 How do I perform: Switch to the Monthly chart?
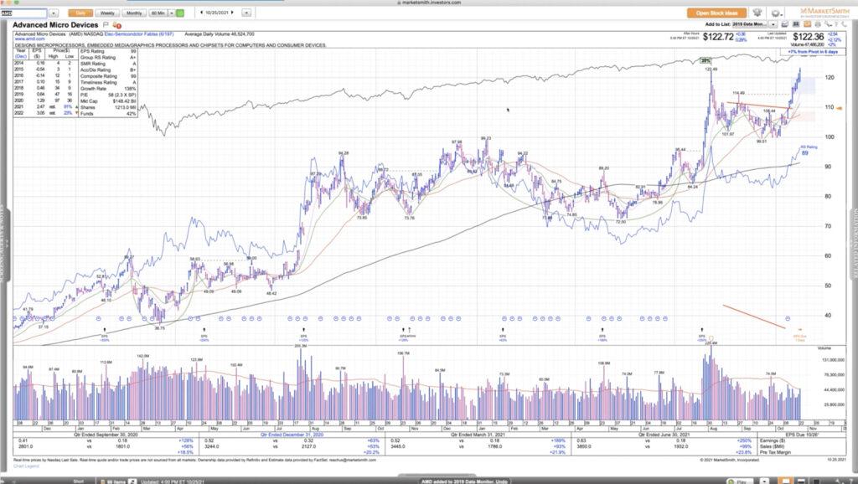pyautogui.click(x=134, y=13)
